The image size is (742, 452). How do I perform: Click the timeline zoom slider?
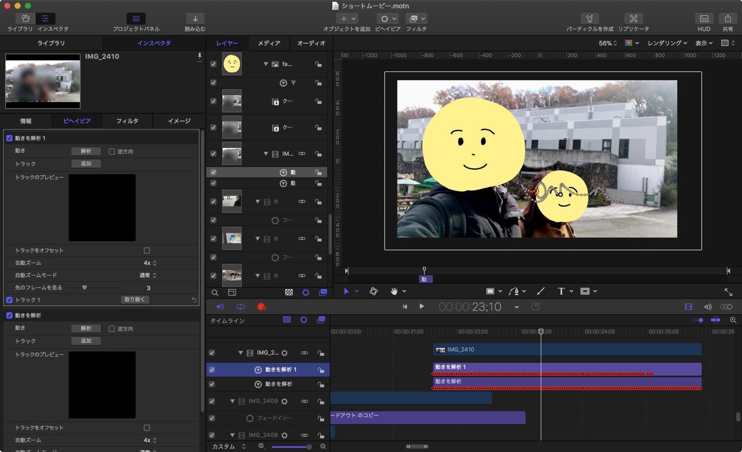point(292,447)
